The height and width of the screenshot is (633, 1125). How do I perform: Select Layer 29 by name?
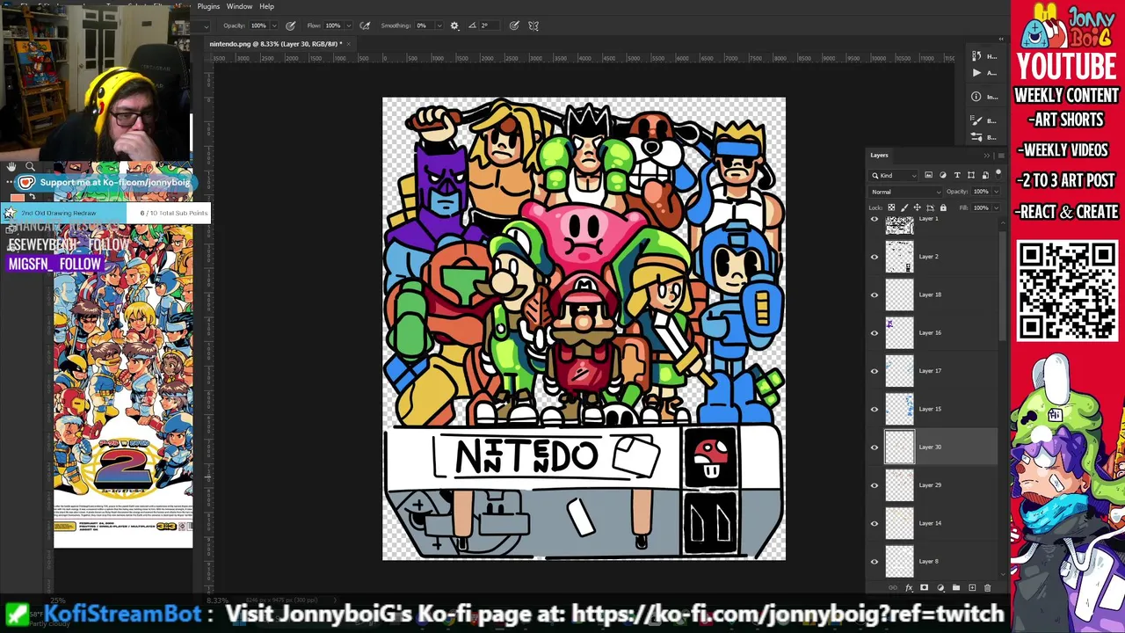click(930, 485)
